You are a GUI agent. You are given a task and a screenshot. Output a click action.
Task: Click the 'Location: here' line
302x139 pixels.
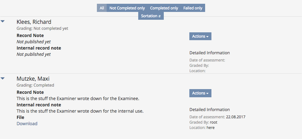click(202, 128)
